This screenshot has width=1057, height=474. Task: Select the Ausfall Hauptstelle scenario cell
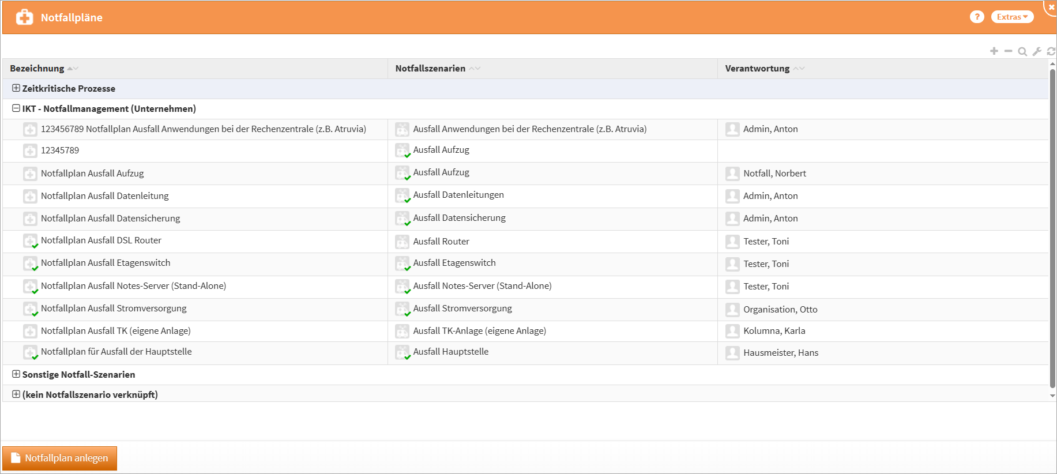(x=450, y=352)
